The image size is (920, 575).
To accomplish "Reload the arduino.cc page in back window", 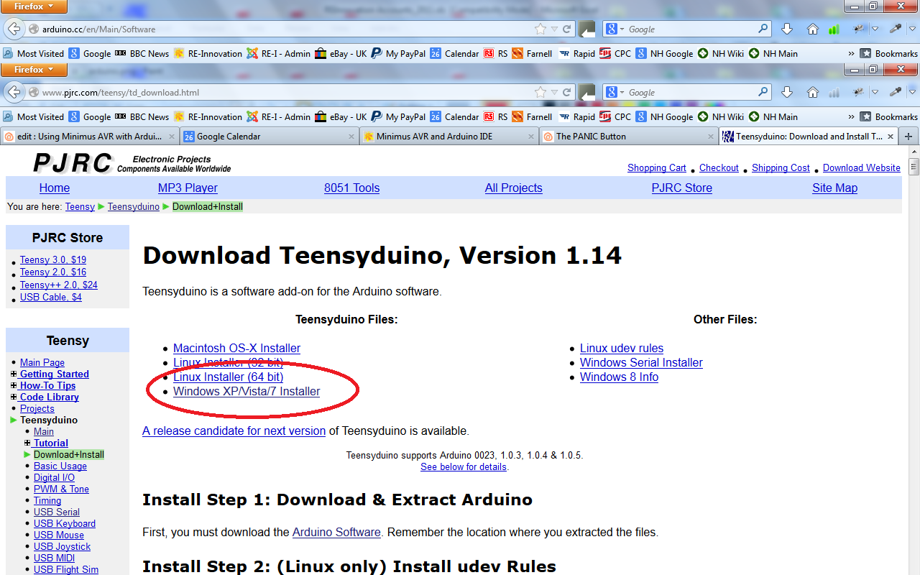I will (x=567, y=29).
